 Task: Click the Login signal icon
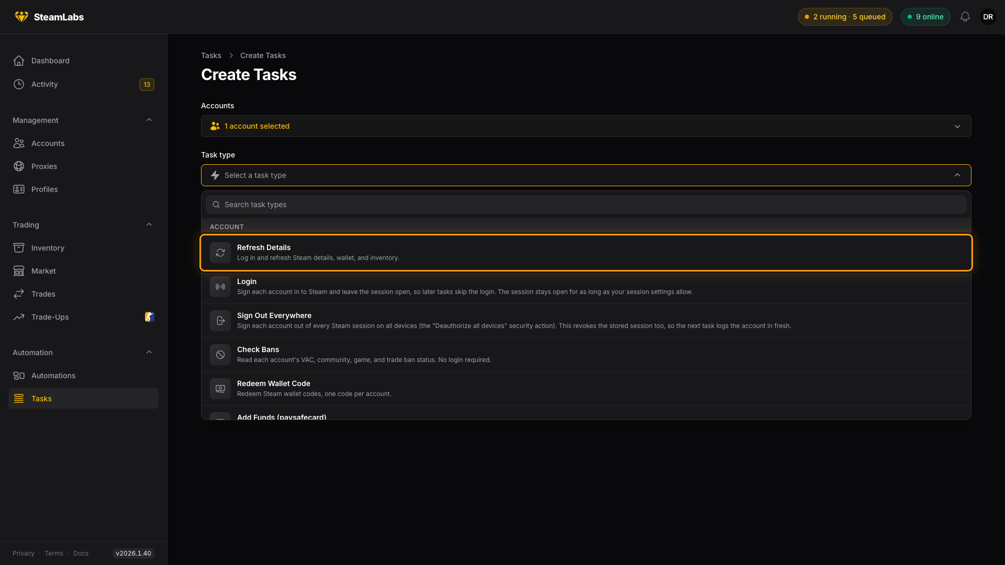[x=220, y=287]
